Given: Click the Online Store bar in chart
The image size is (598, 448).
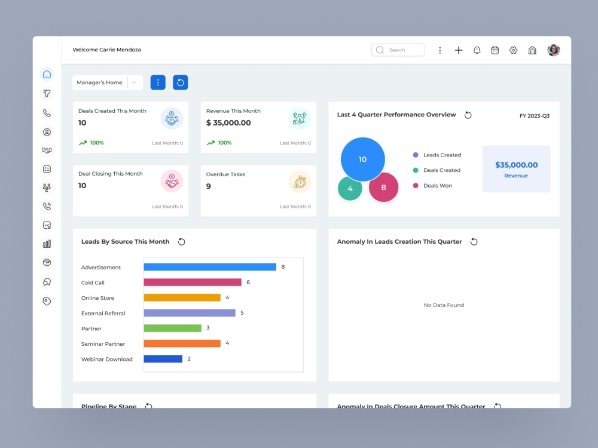Looking at the screenshot, I should click(182, 297).
